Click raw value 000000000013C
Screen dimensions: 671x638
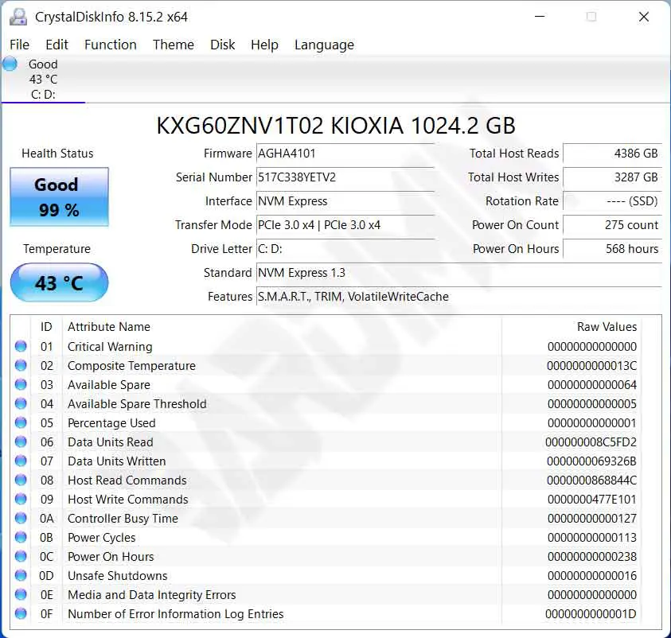click(592, 366)
